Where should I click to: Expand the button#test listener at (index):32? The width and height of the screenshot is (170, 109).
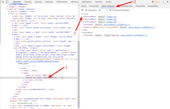(x=84, y=19)
